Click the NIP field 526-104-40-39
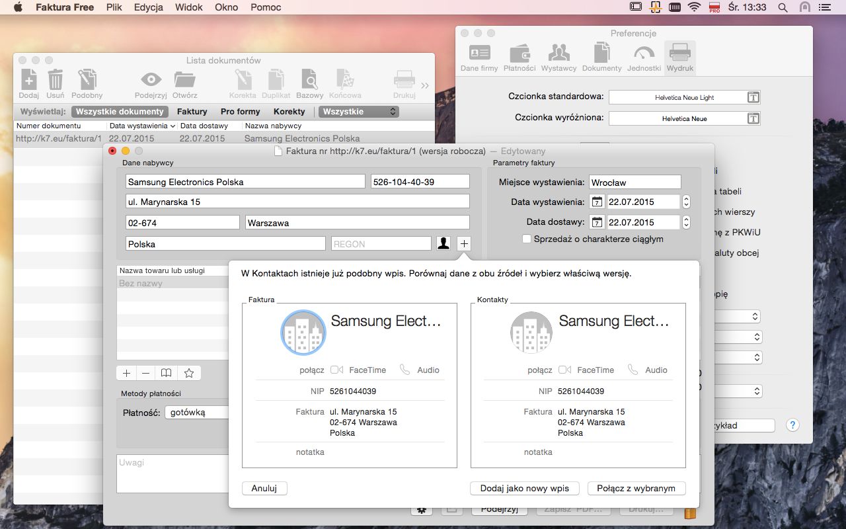846x529 pixels. pos(420,181)
